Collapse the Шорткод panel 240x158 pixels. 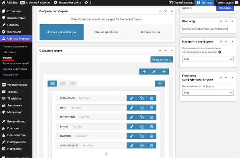(232, 21)
